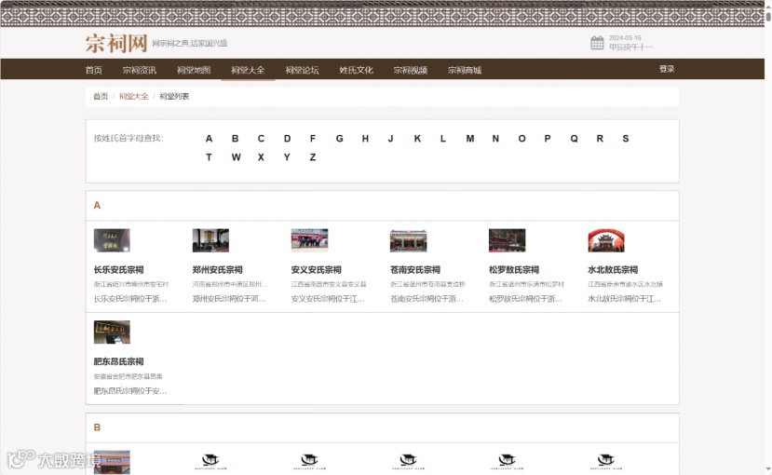Open the 苍南安氏宗祠 thumbnail image
Screen dimensions: 772x475
point(409,240)
